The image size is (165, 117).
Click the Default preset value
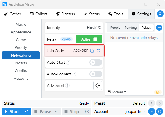[139, 103]
